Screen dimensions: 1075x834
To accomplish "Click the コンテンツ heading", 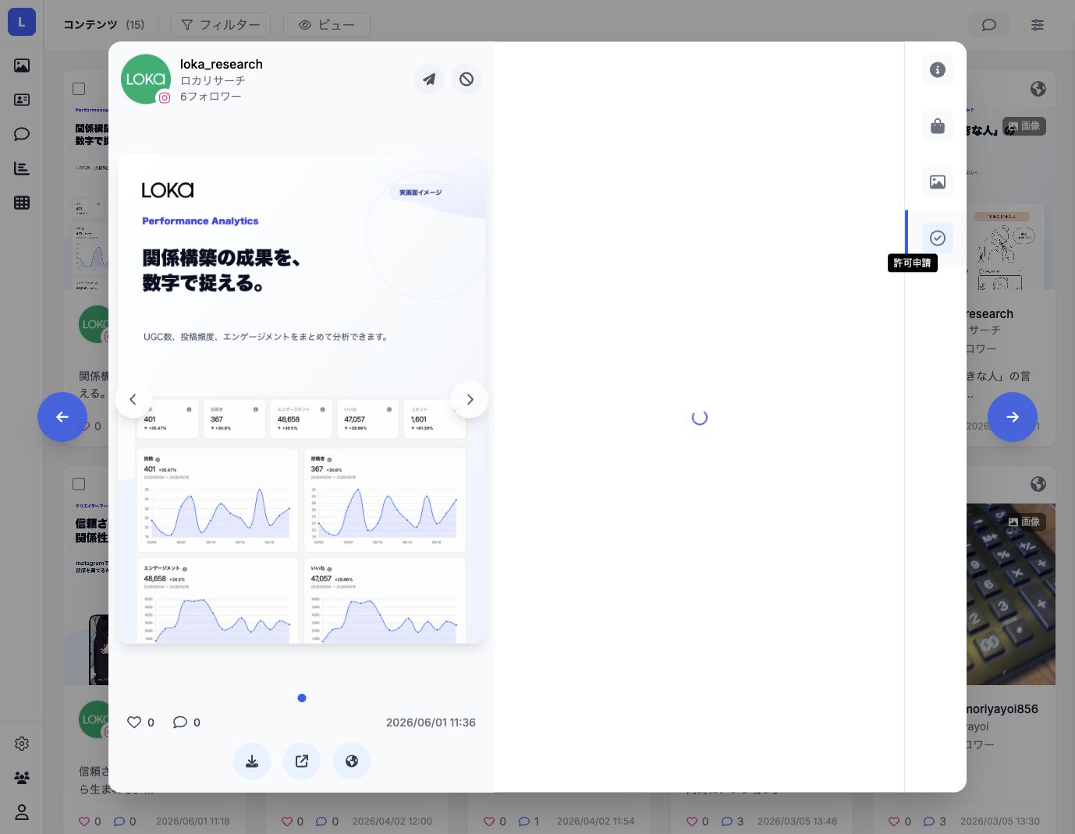I will point(90,25).
